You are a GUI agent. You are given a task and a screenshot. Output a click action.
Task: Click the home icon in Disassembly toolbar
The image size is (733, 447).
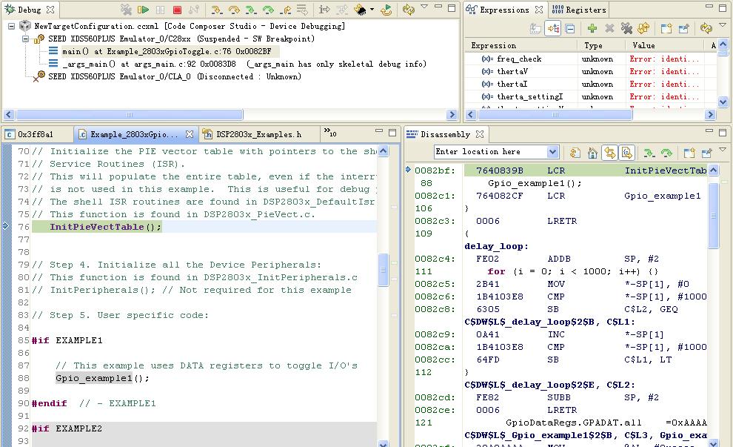point(592,153)
